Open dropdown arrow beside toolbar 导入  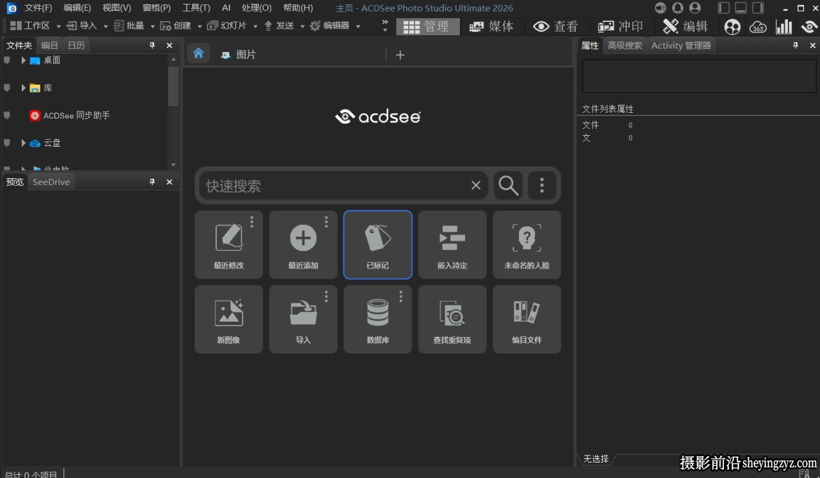click(106, 26)
